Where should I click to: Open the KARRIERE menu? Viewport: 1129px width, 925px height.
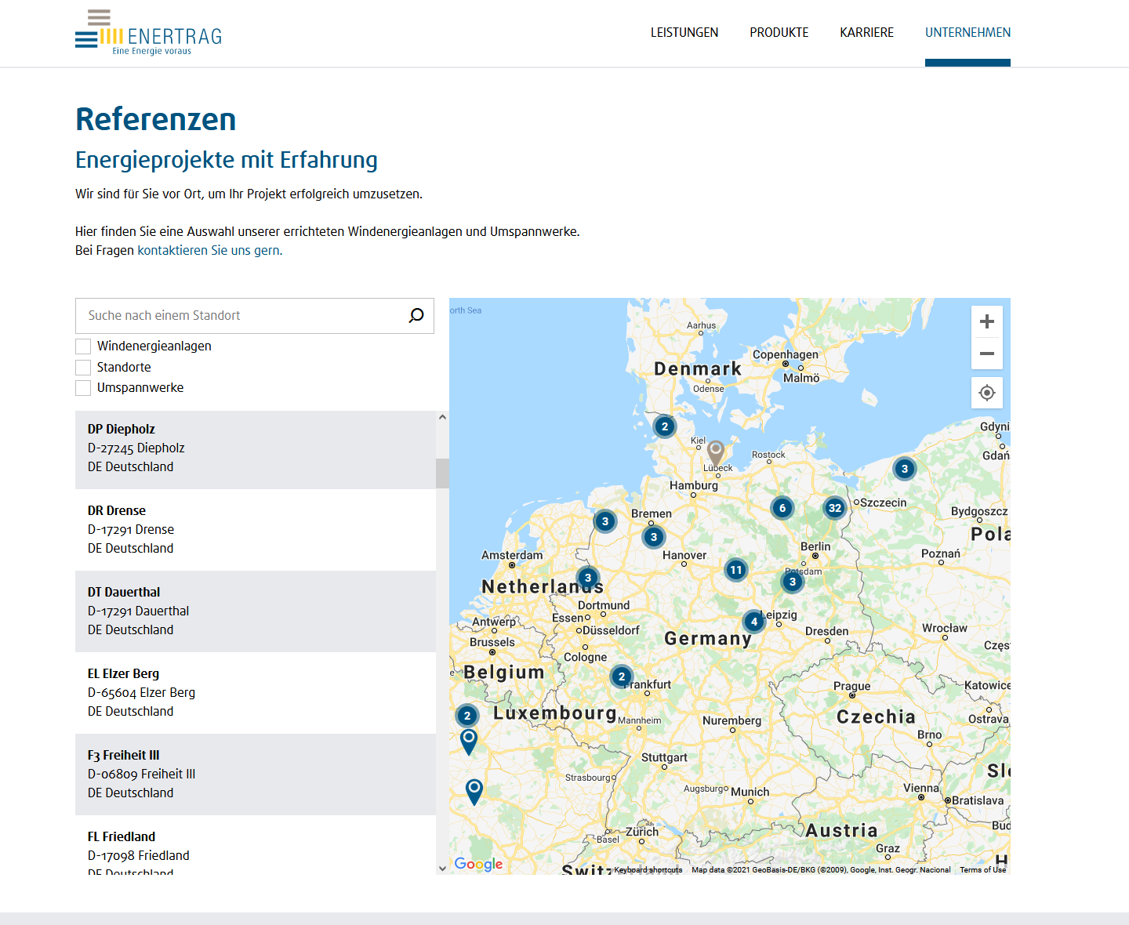(x=867, y=32)
